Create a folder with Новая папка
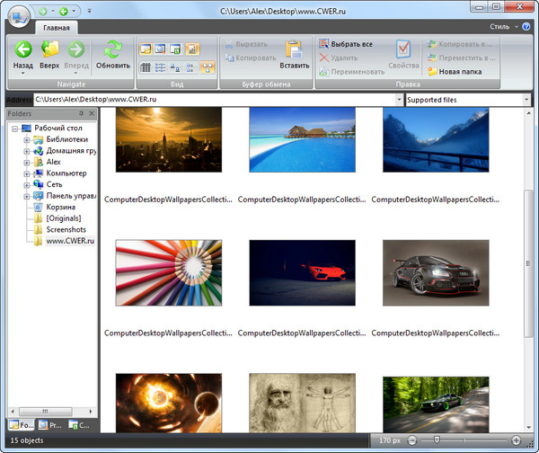Screen dimensions: 539x453 coord(458,71)
